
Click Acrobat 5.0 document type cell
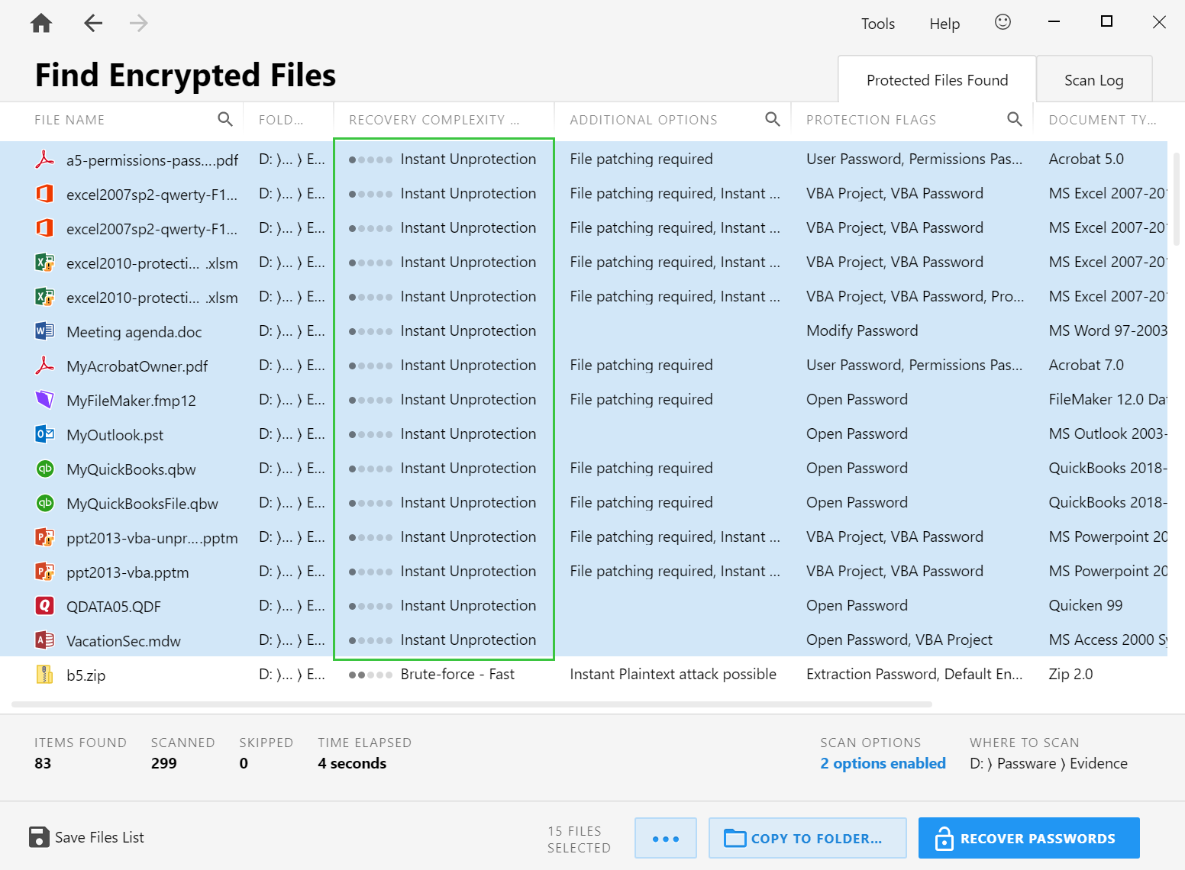[x=1086, y=159]
